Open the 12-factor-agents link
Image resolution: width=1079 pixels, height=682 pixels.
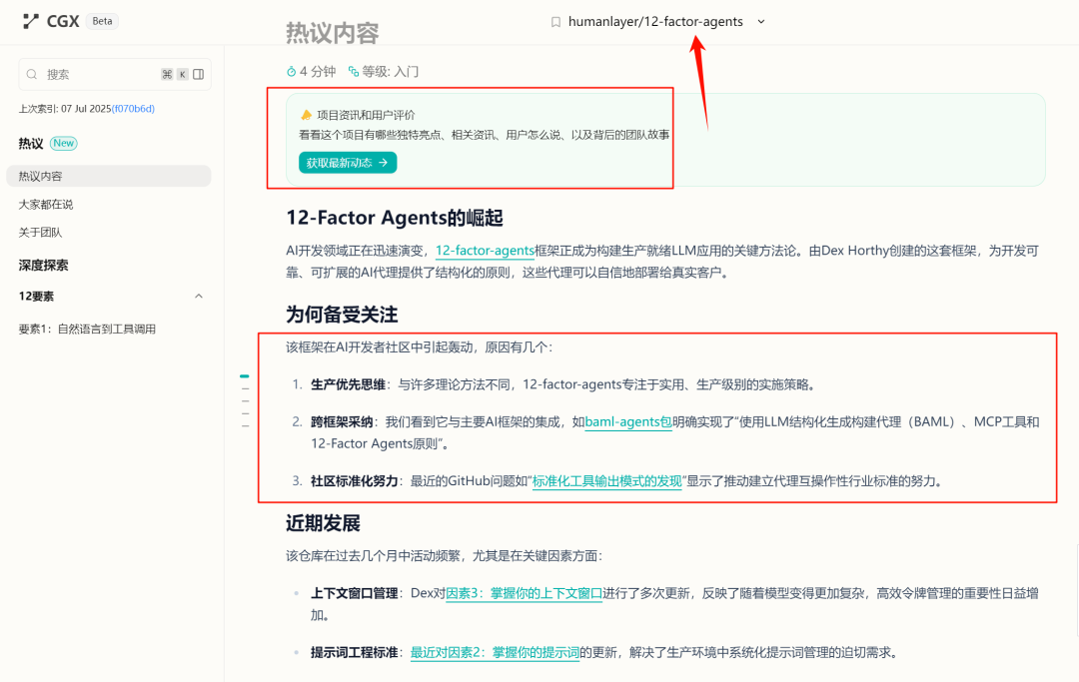pyautogui.click(x=486, y=251)
